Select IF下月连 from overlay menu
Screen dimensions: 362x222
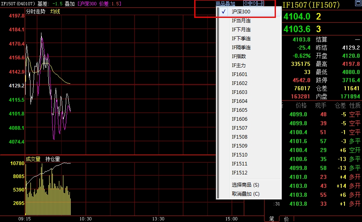coord(241,30)
